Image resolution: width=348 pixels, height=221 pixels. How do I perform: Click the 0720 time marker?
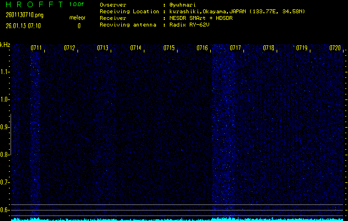pyautogui.click(x=335, y=48)
